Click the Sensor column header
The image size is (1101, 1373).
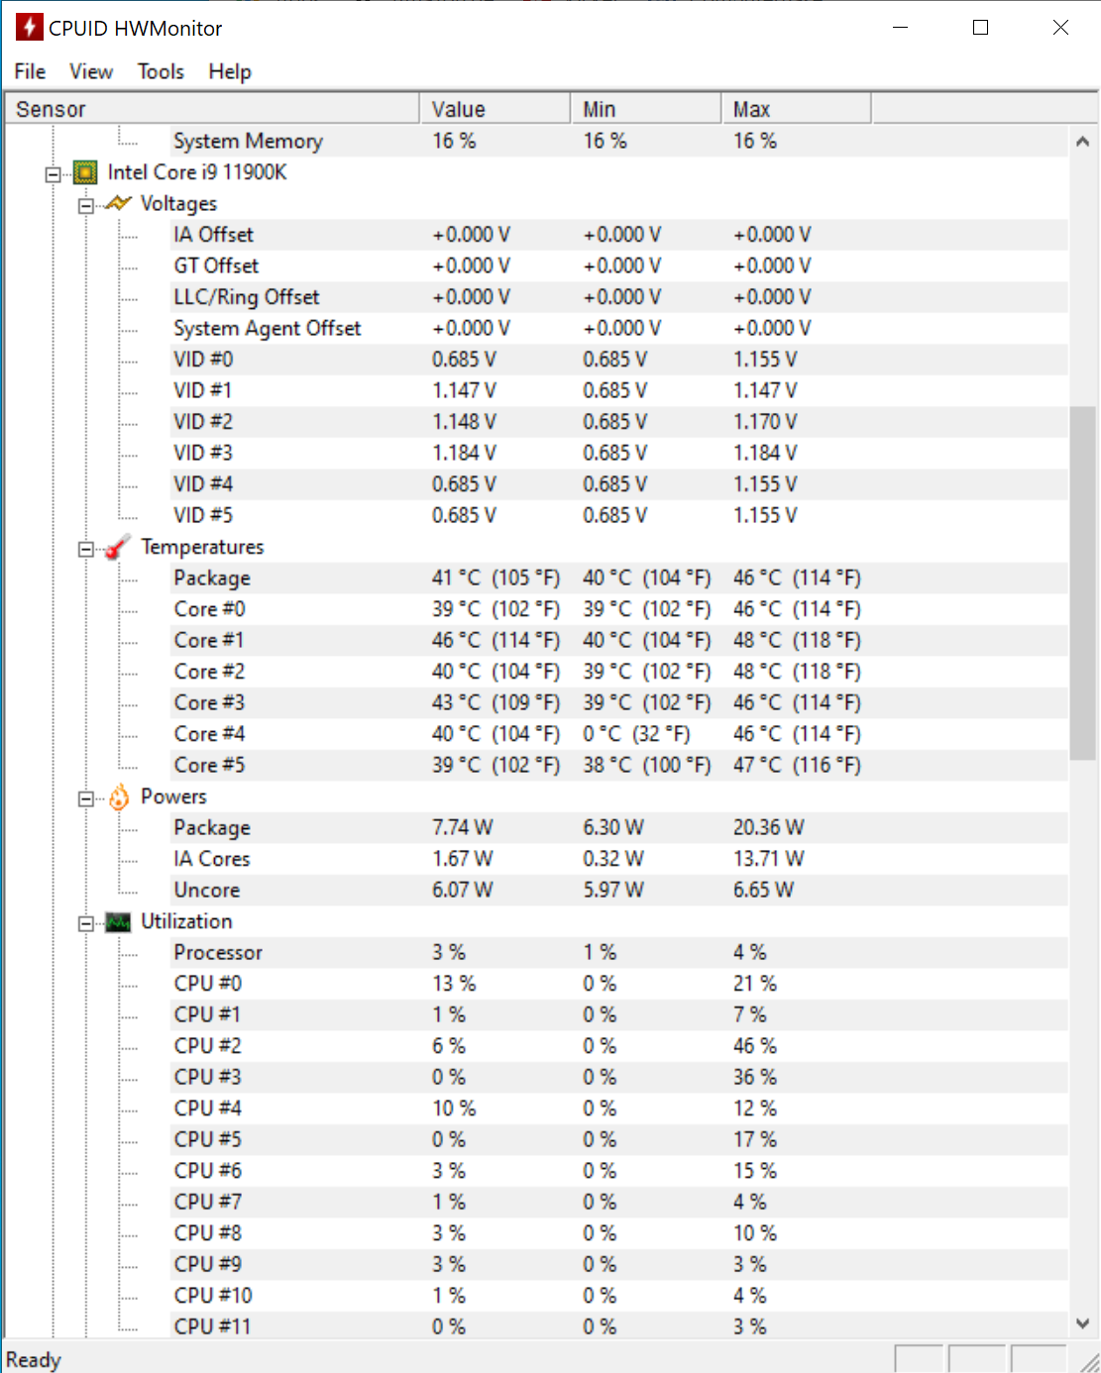(212, 109)
